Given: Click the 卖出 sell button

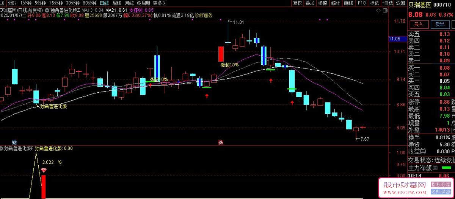Looking at the screenshot, I should [x=439, y=24].
